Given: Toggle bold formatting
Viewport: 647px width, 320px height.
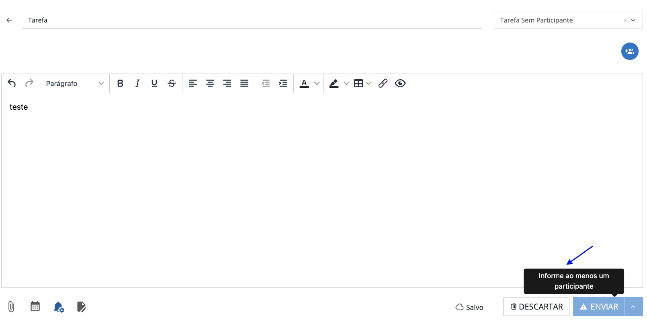Looking at the screenshot, I should click(x=120, y=83).
